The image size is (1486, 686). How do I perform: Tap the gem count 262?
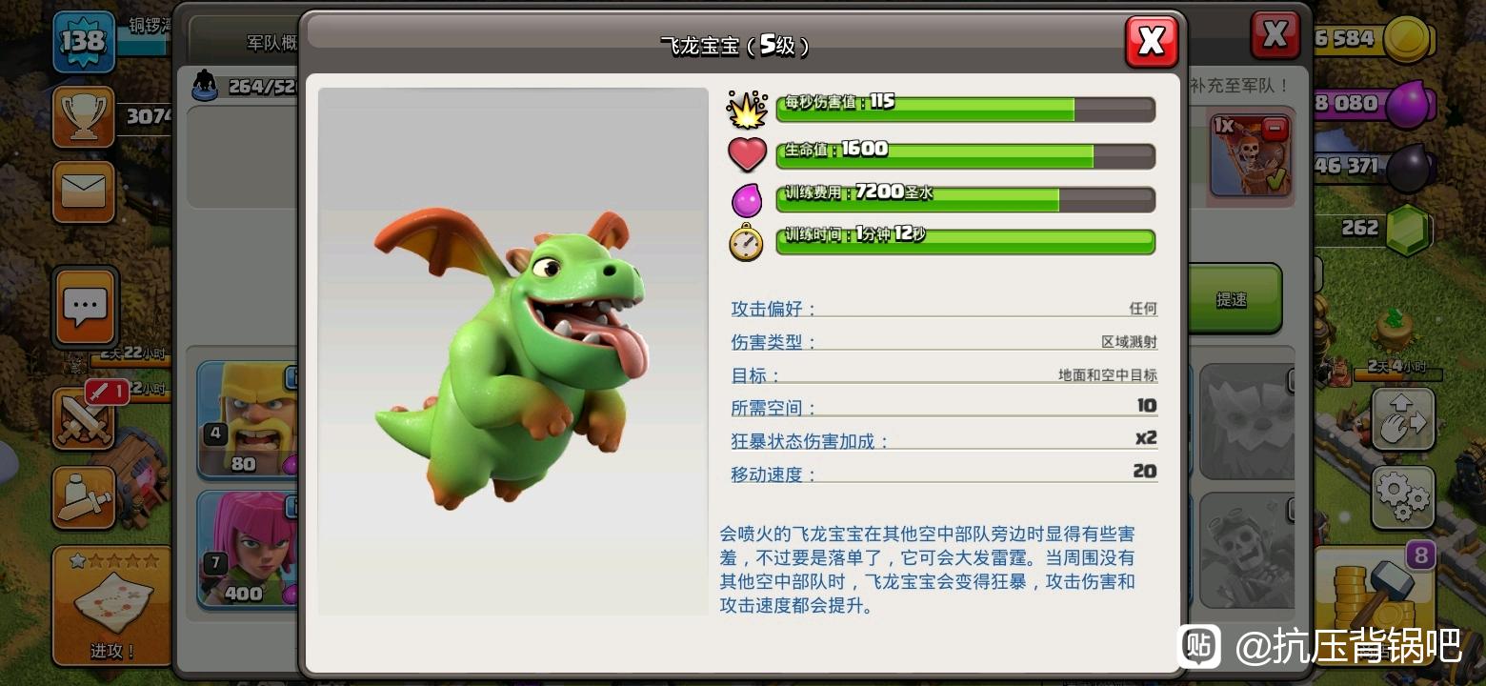coord(1359,228)
